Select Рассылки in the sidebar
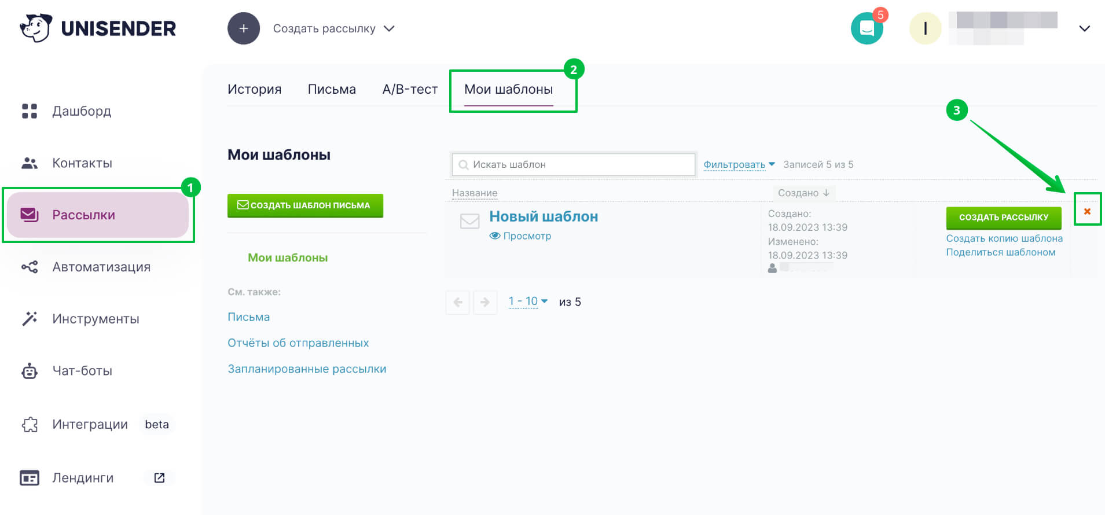The image size is (1105, 515). point(98,215)
